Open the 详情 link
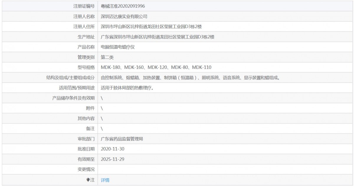The image size is (354, 186). 105,180
